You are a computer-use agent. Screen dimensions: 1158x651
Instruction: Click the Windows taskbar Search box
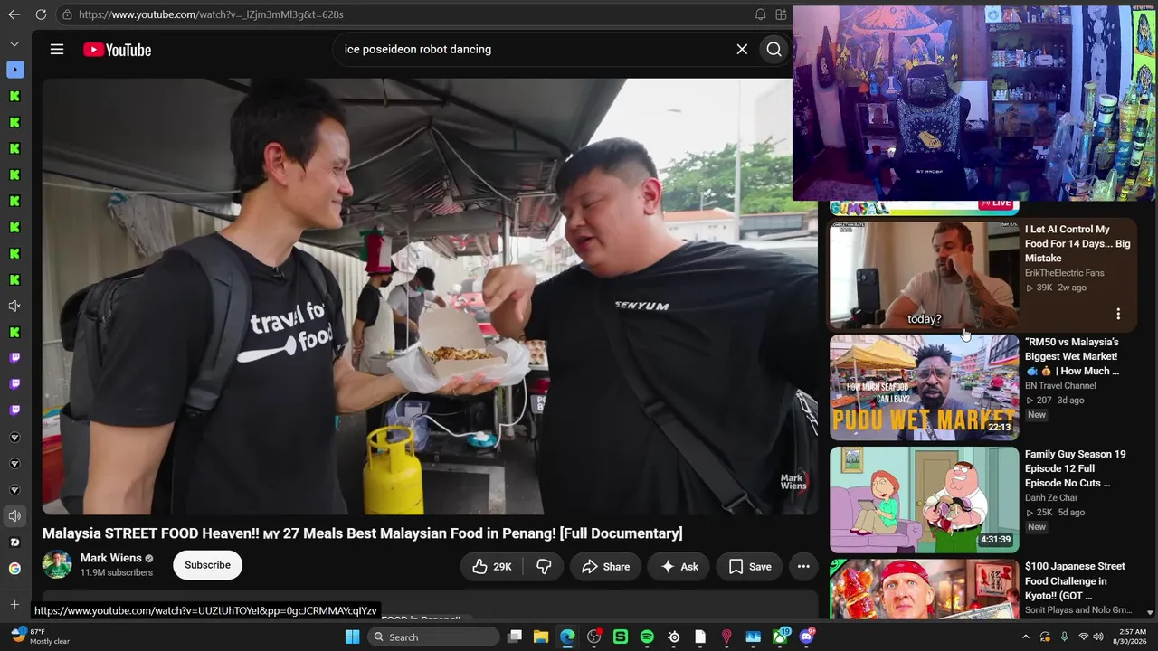(x=433, y=637)
